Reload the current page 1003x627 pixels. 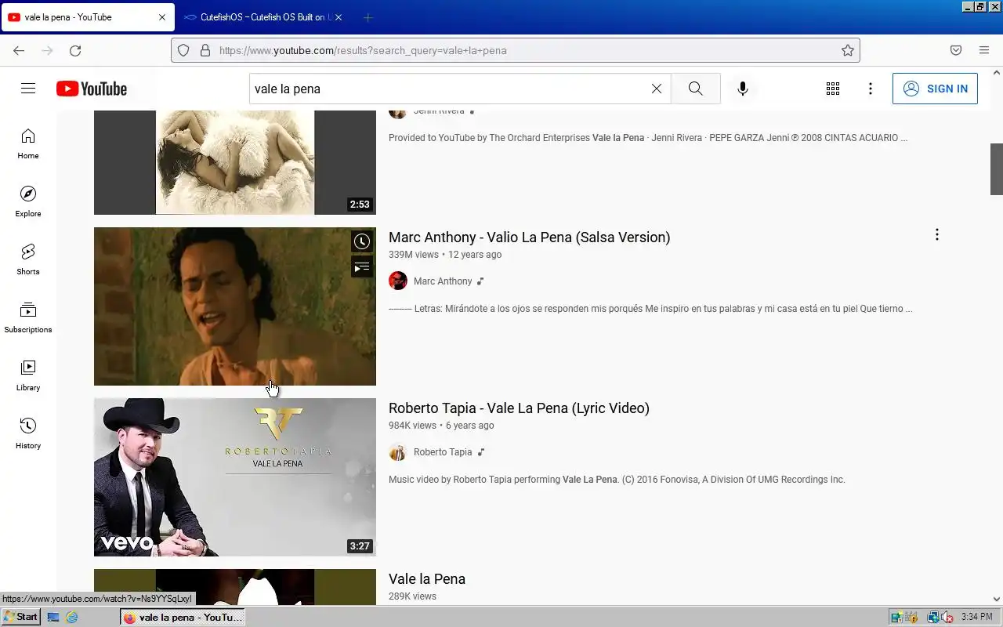pos(75,50)
